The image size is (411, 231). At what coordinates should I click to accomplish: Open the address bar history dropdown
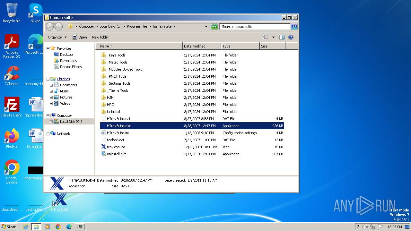tap(206, 27)
